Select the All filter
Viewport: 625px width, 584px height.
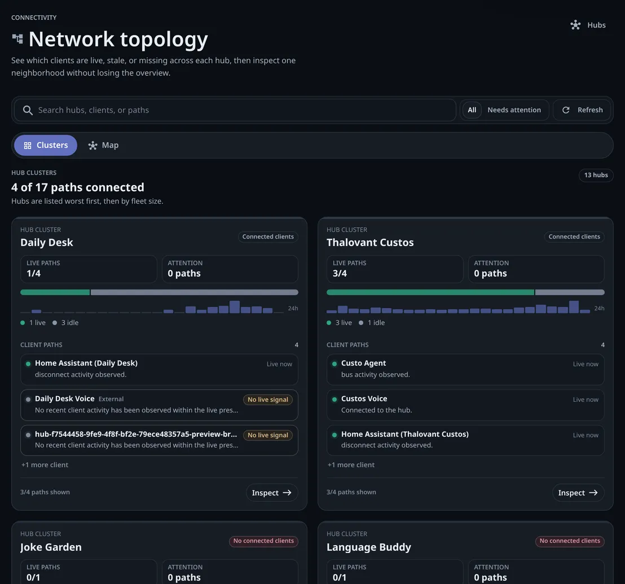click(x=472, y=110)
